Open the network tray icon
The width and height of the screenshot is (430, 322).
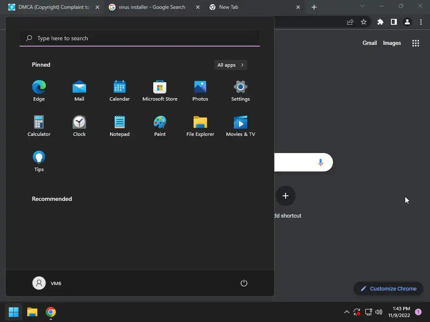click(x=368, y=312)
